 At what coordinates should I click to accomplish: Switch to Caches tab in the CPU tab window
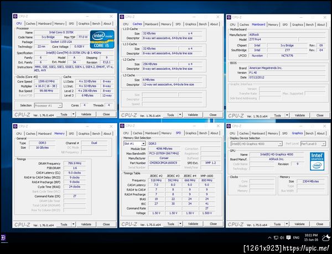click(30, 23)
